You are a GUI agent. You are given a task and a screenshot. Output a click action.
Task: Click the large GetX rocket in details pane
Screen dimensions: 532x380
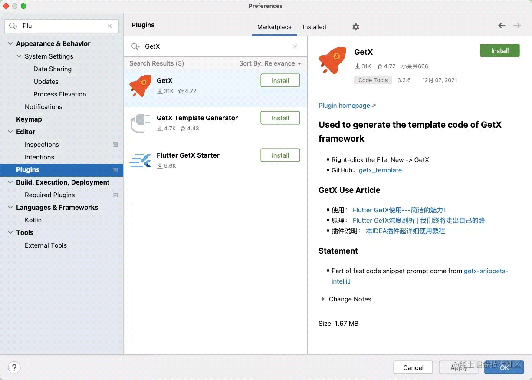332,60
